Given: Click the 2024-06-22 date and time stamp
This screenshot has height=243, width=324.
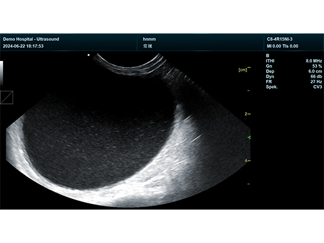Looking at the screenshot, I should click(x=23, y=46).
